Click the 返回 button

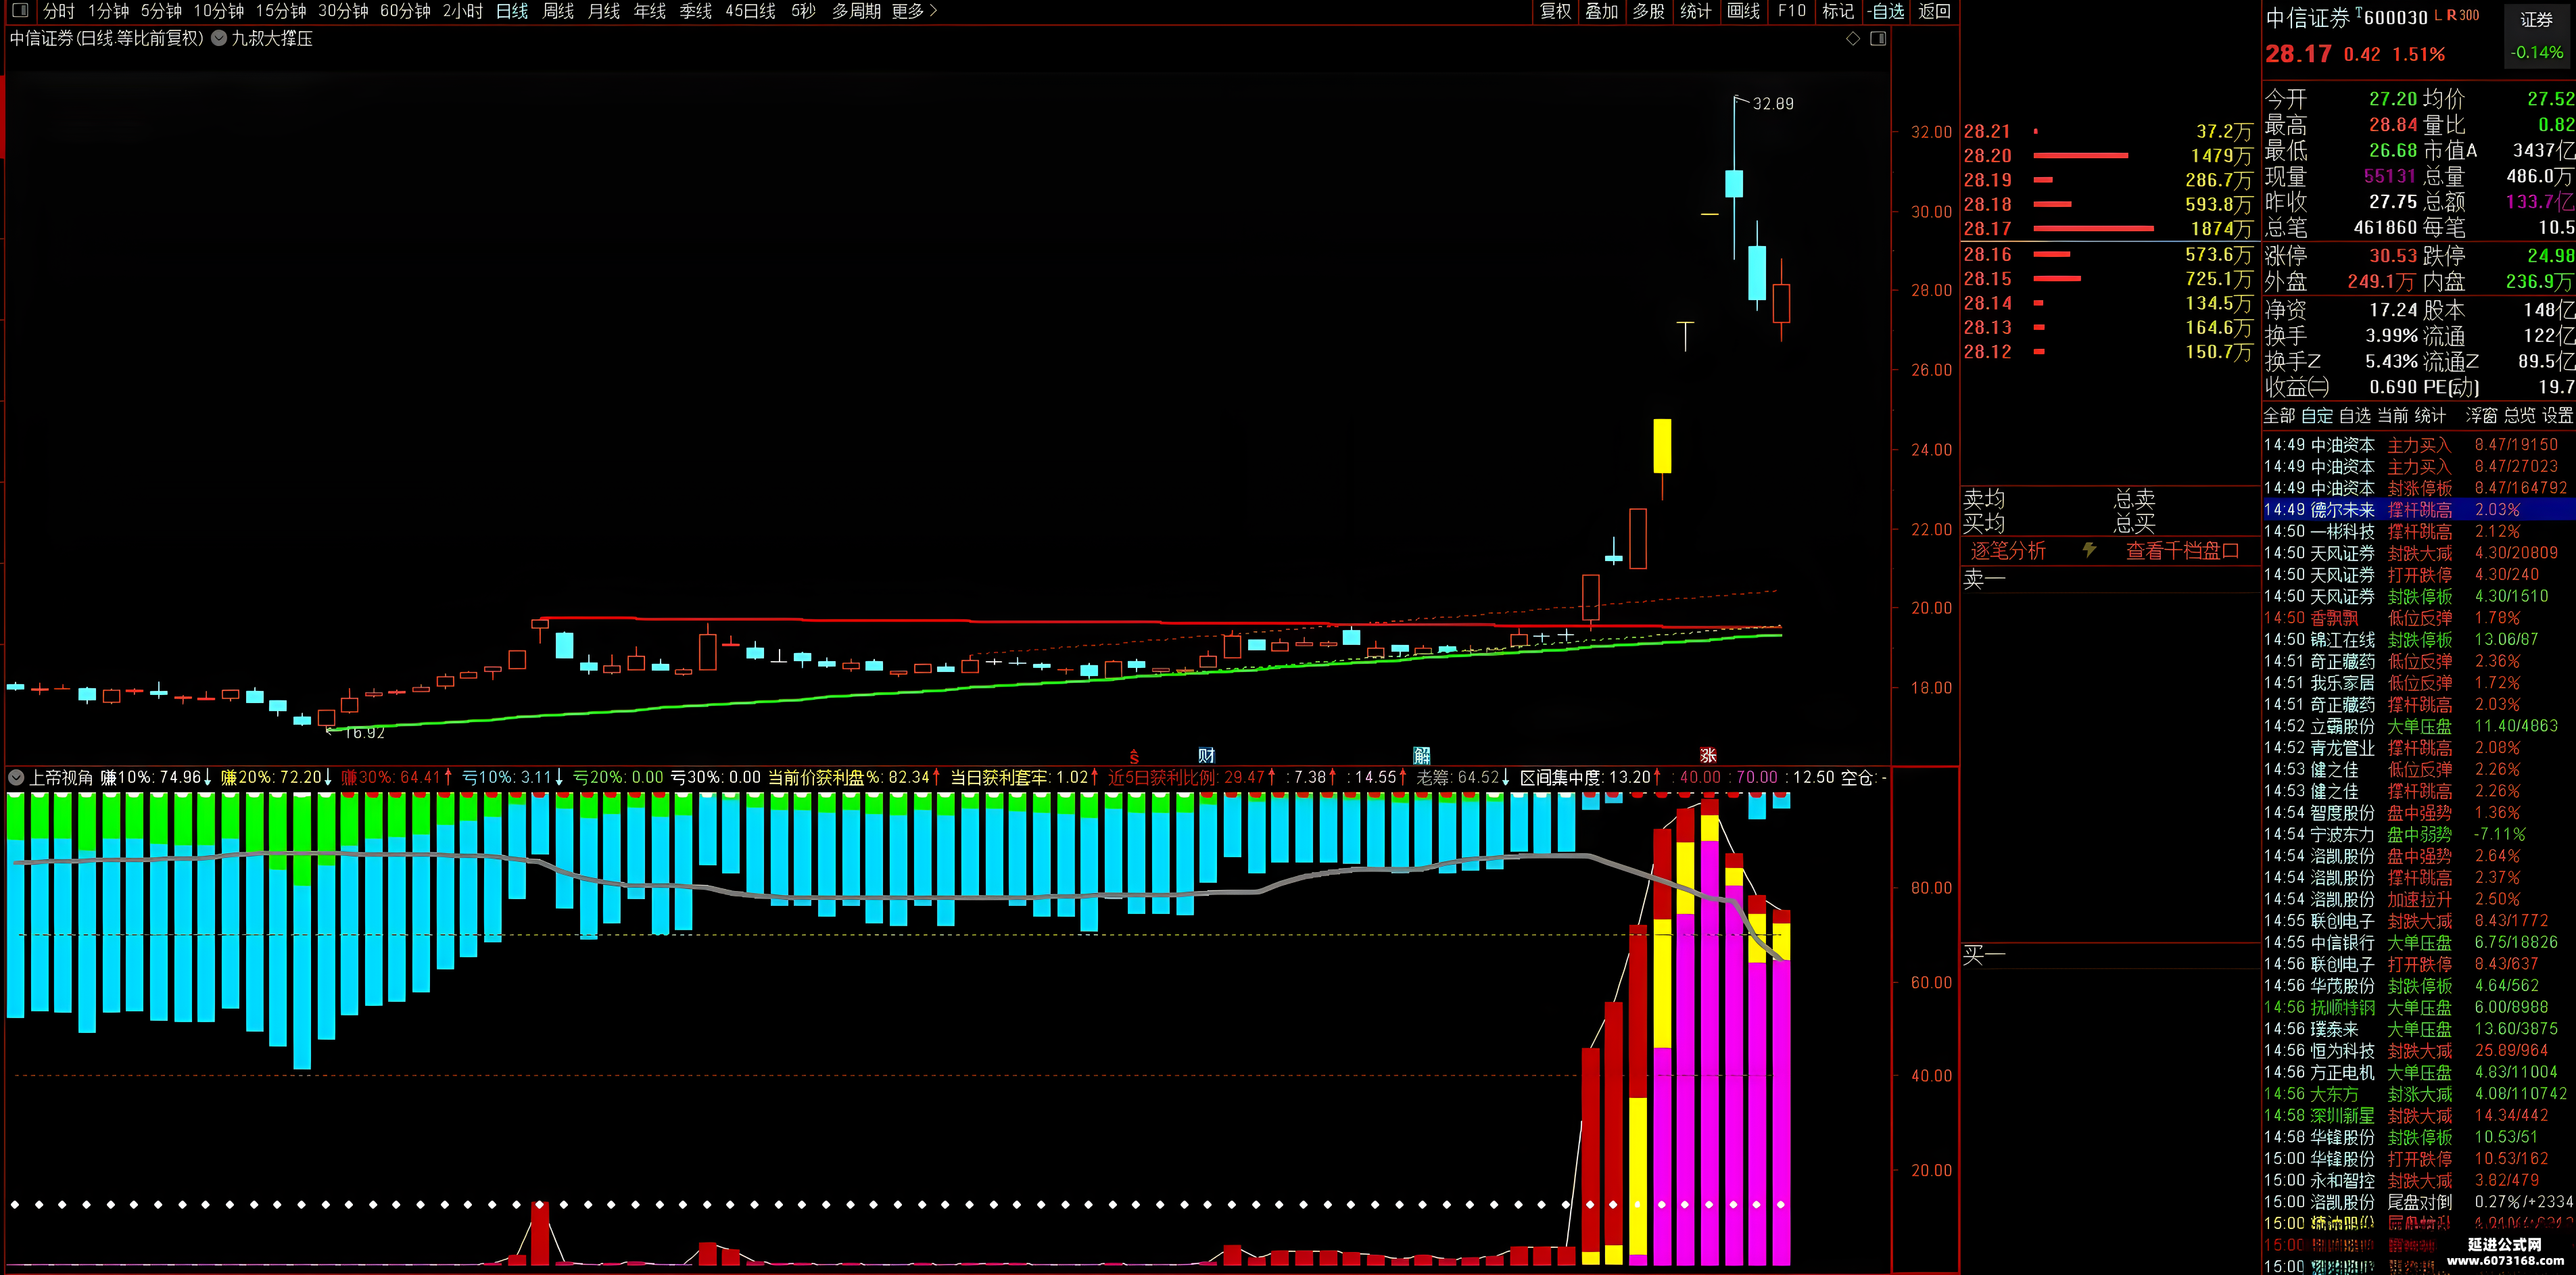(1935, 11)
